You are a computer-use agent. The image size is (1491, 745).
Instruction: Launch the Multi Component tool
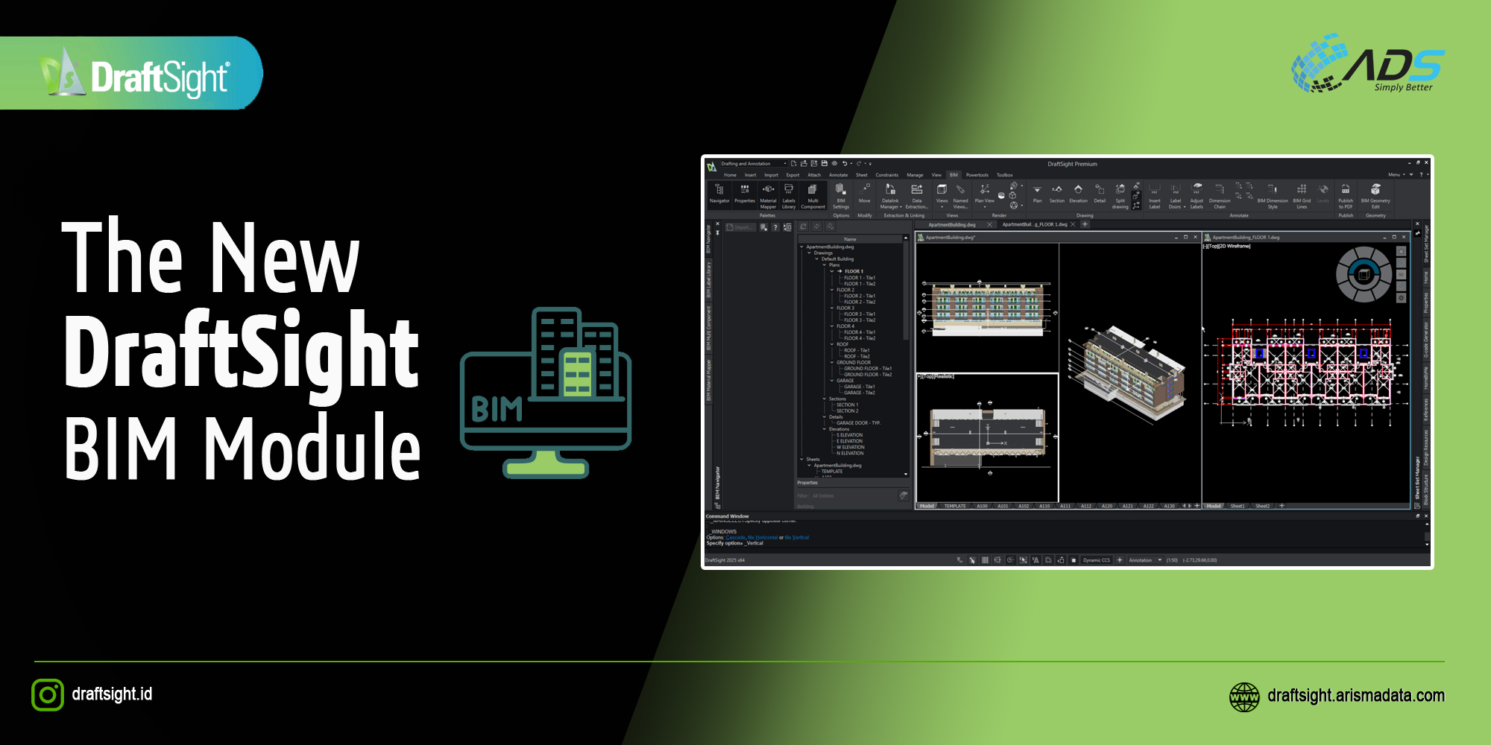tap(813, 196)
